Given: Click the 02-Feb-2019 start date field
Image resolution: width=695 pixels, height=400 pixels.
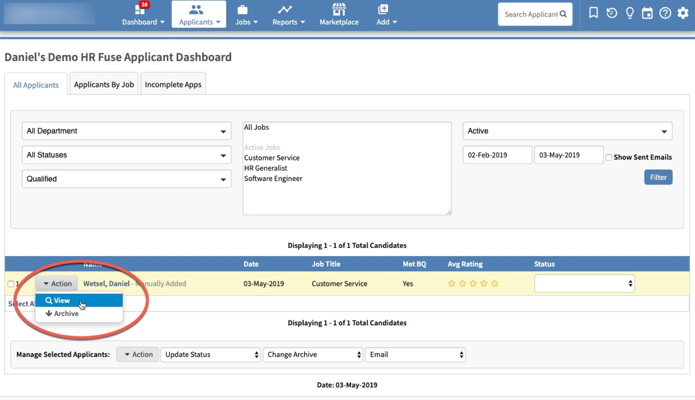Looking at the screenshot, I should click(x=497, y=155).
